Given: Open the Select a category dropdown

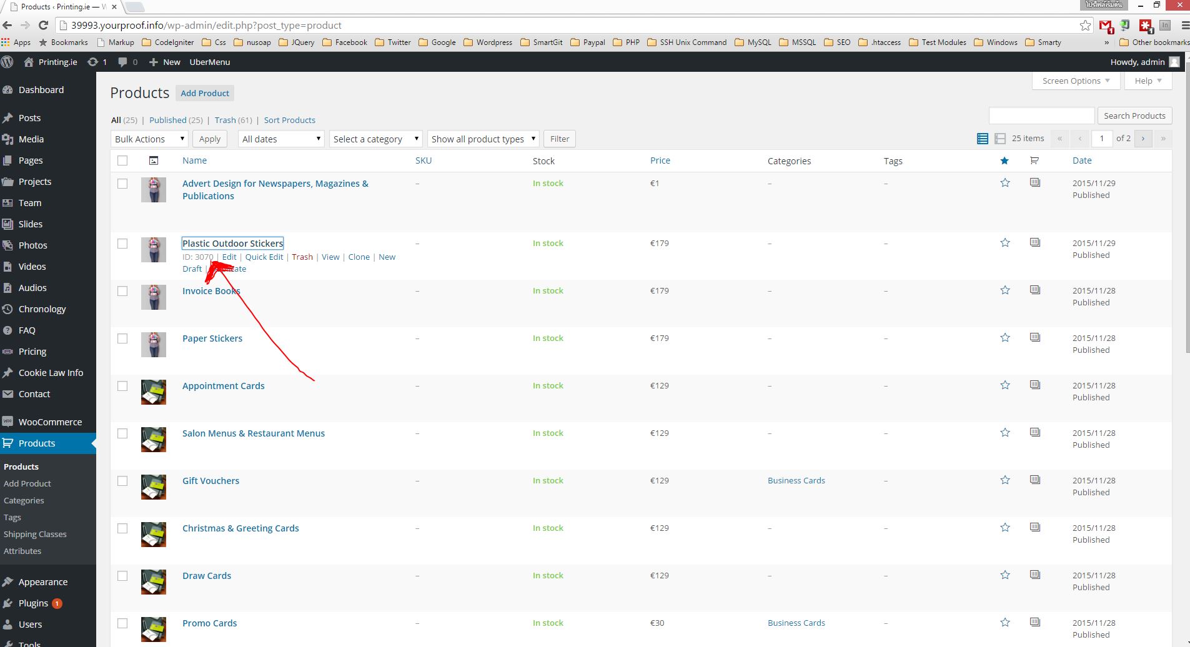Looking at the screenshot, I should tap(375, 139).
